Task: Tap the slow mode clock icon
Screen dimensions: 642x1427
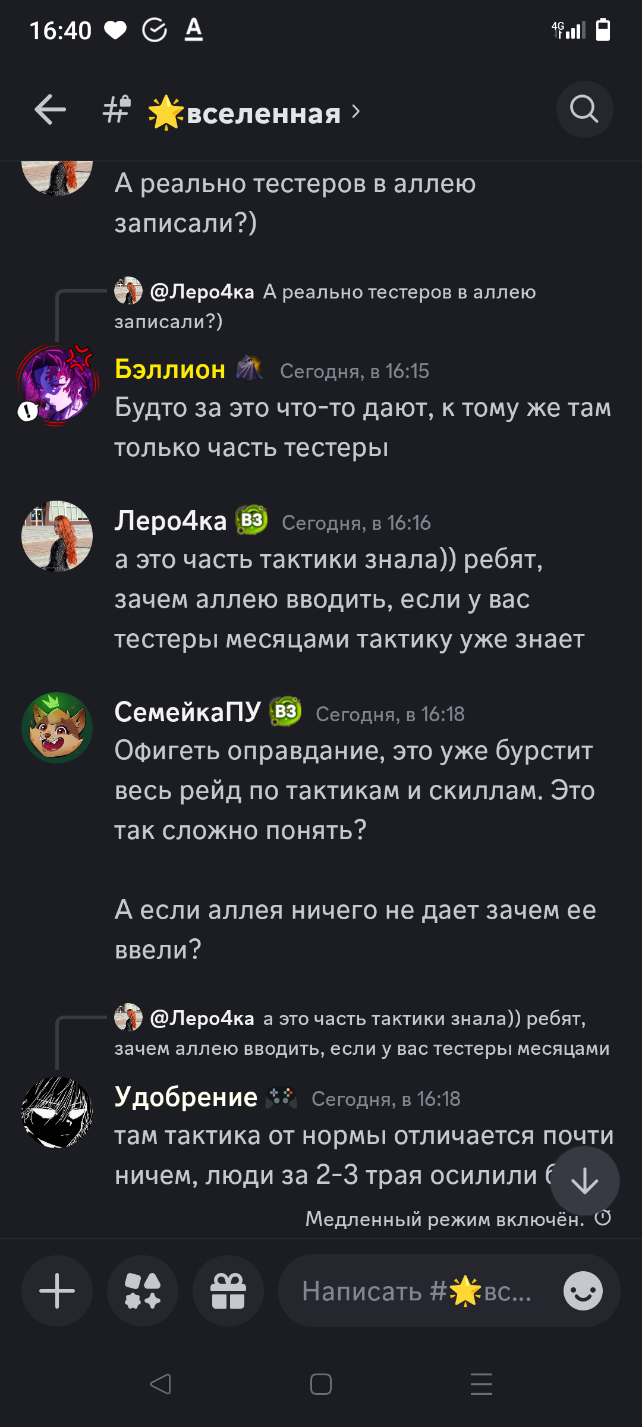Action: click(x=603, y=1218)
